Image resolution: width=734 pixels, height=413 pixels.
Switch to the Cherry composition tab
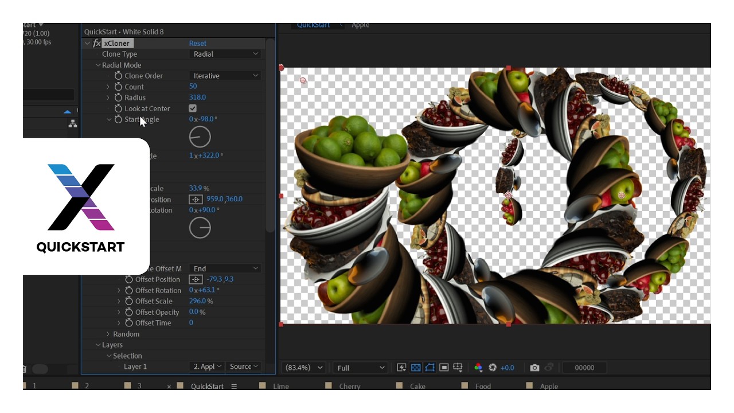click(x=349, y=386)
